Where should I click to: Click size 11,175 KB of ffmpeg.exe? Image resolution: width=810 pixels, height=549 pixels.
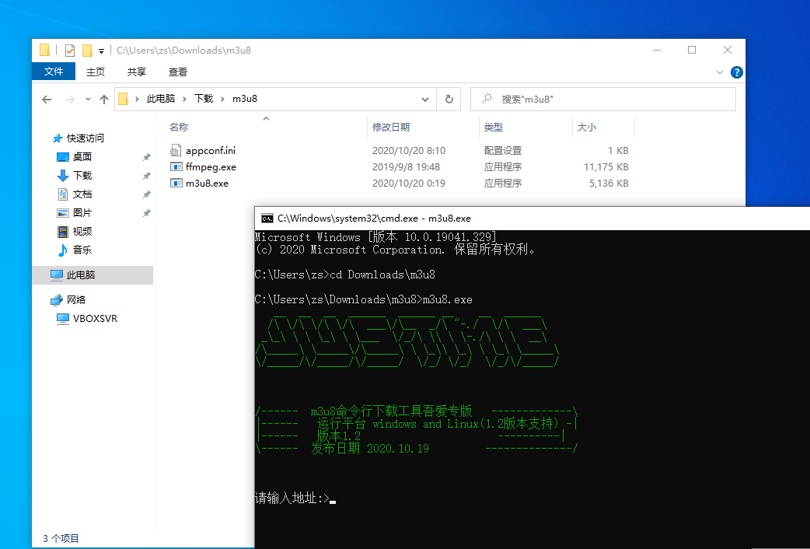(x=606, y=167)
